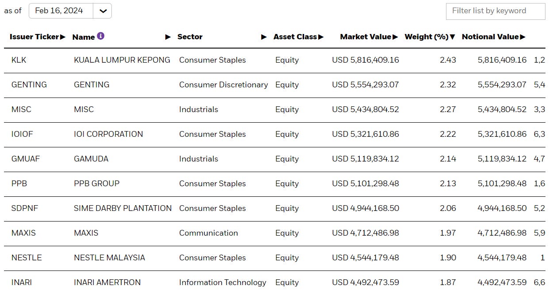549x293 pixels.
Task: Sort by the Issuer Ticker header
Action: pyautogui.click(x=34, y=37)
